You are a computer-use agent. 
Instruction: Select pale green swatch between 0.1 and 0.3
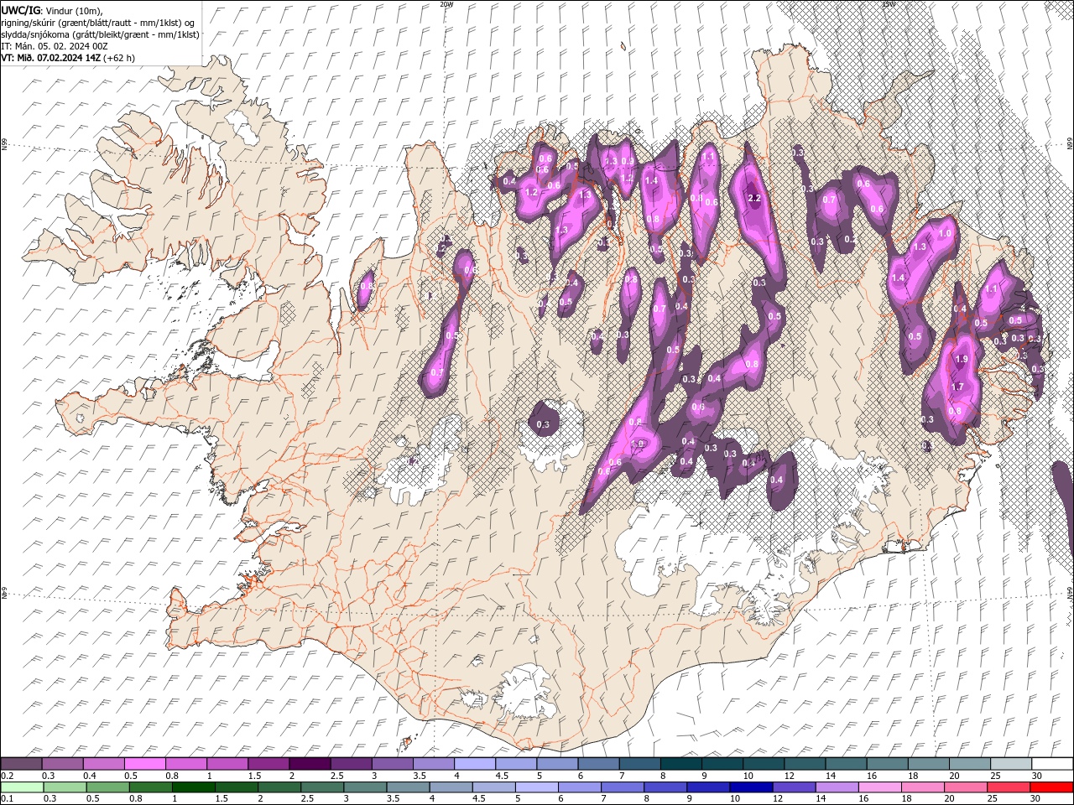pyautogui.click(x=22, y=787)
